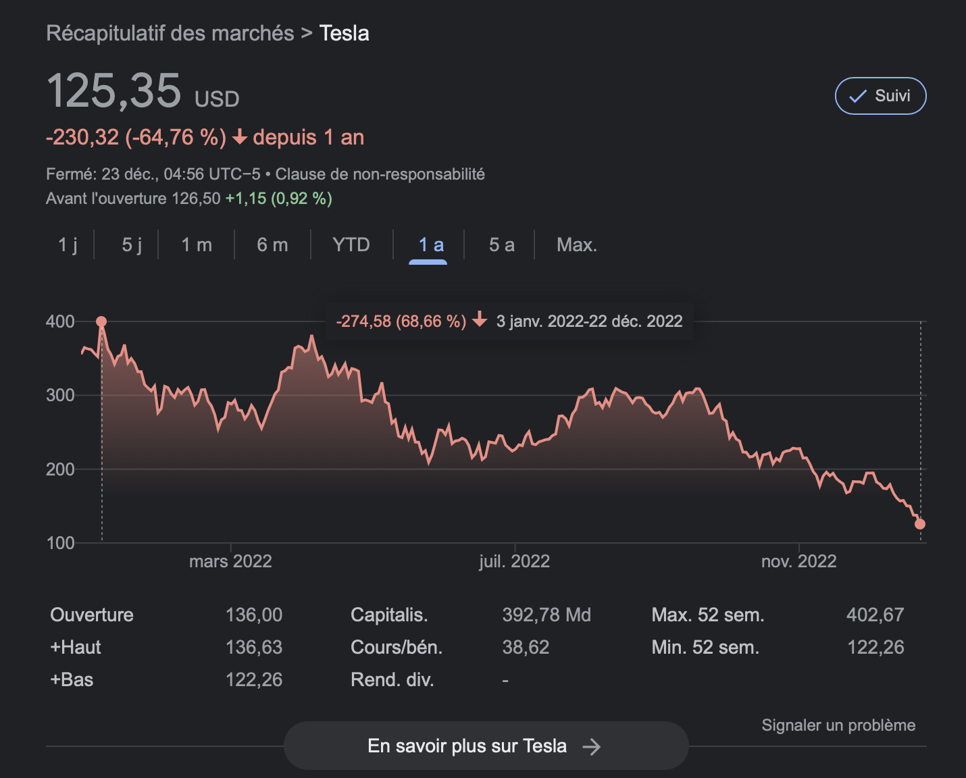The height and width of the screenshot is (778, 966).
Task: Click the juil. 2022 axis label
Action: (514, 561)
